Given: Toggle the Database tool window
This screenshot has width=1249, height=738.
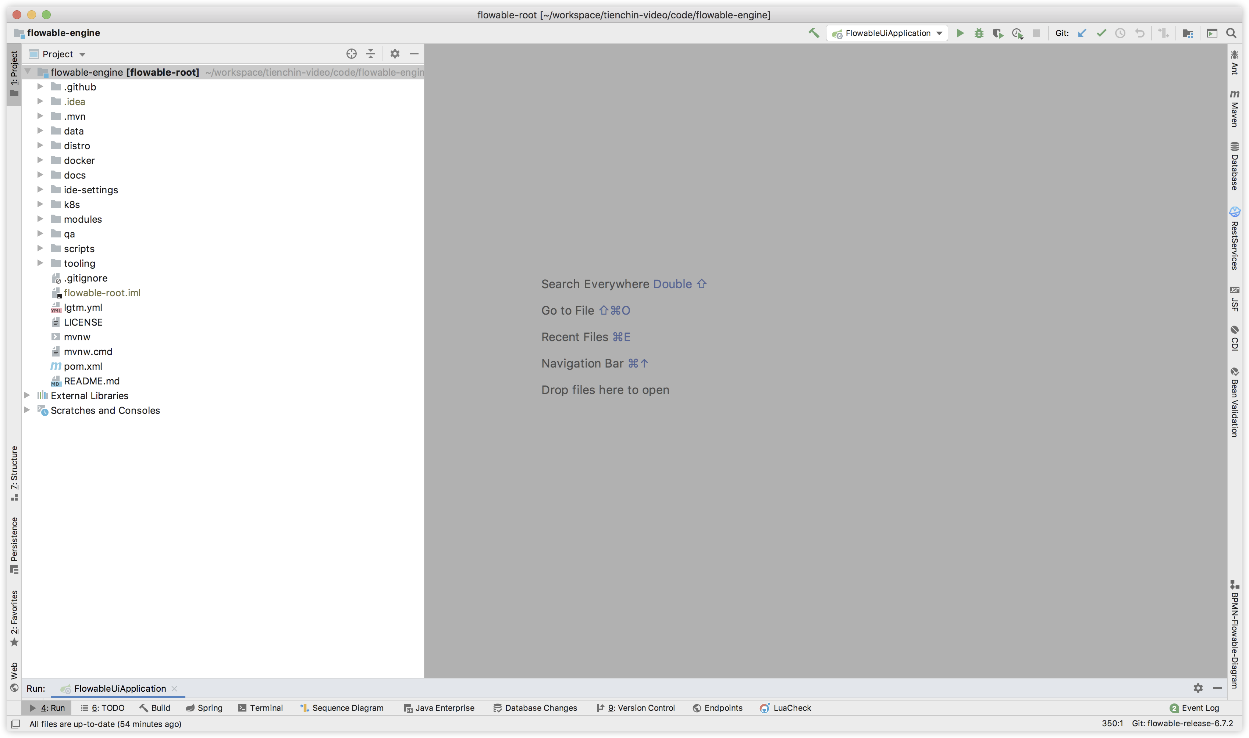Looking at the screenshot, I should coord(1235,166).
